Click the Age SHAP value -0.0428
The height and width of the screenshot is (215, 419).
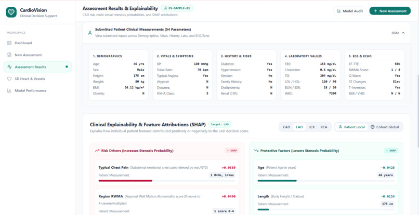[x=388, y=168]
